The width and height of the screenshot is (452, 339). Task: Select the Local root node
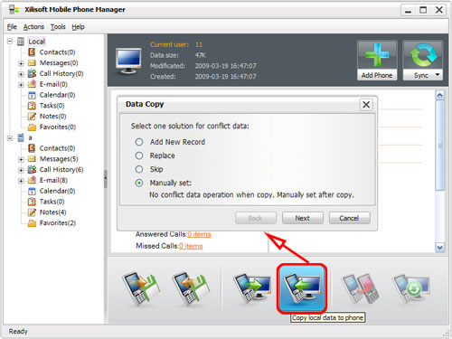[x=32, y=42]
